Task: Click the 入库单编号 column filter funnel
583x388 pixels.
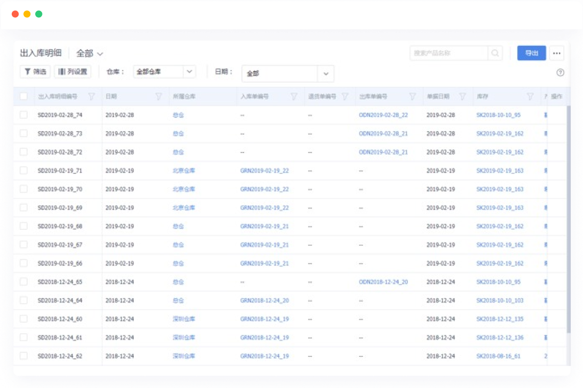Action: (x=294, y=96)
